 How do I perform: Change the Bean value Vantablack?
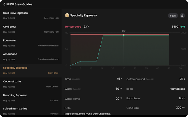[x=177, y=89]
